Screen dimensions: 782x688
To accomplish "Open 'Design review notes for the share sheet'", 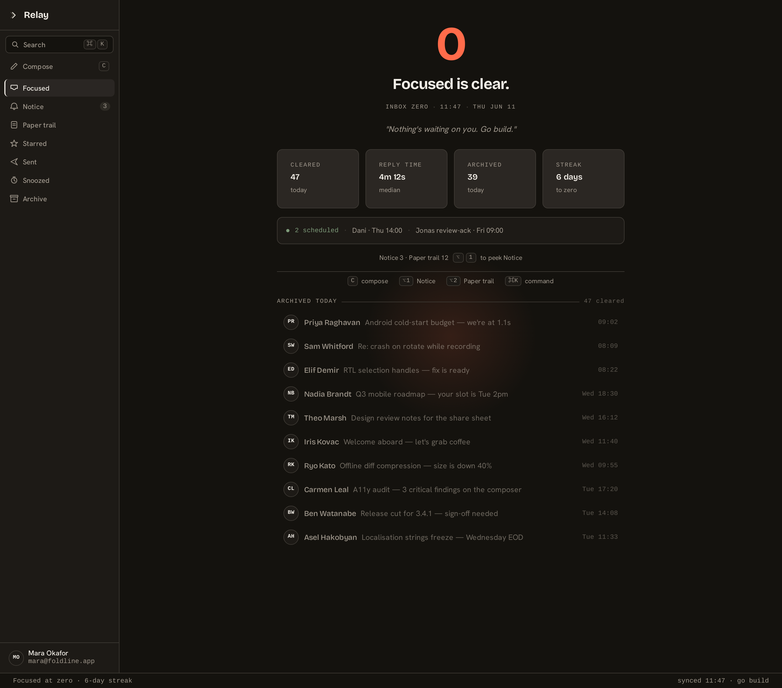I will pyautogui.click(x=421, y=418).
